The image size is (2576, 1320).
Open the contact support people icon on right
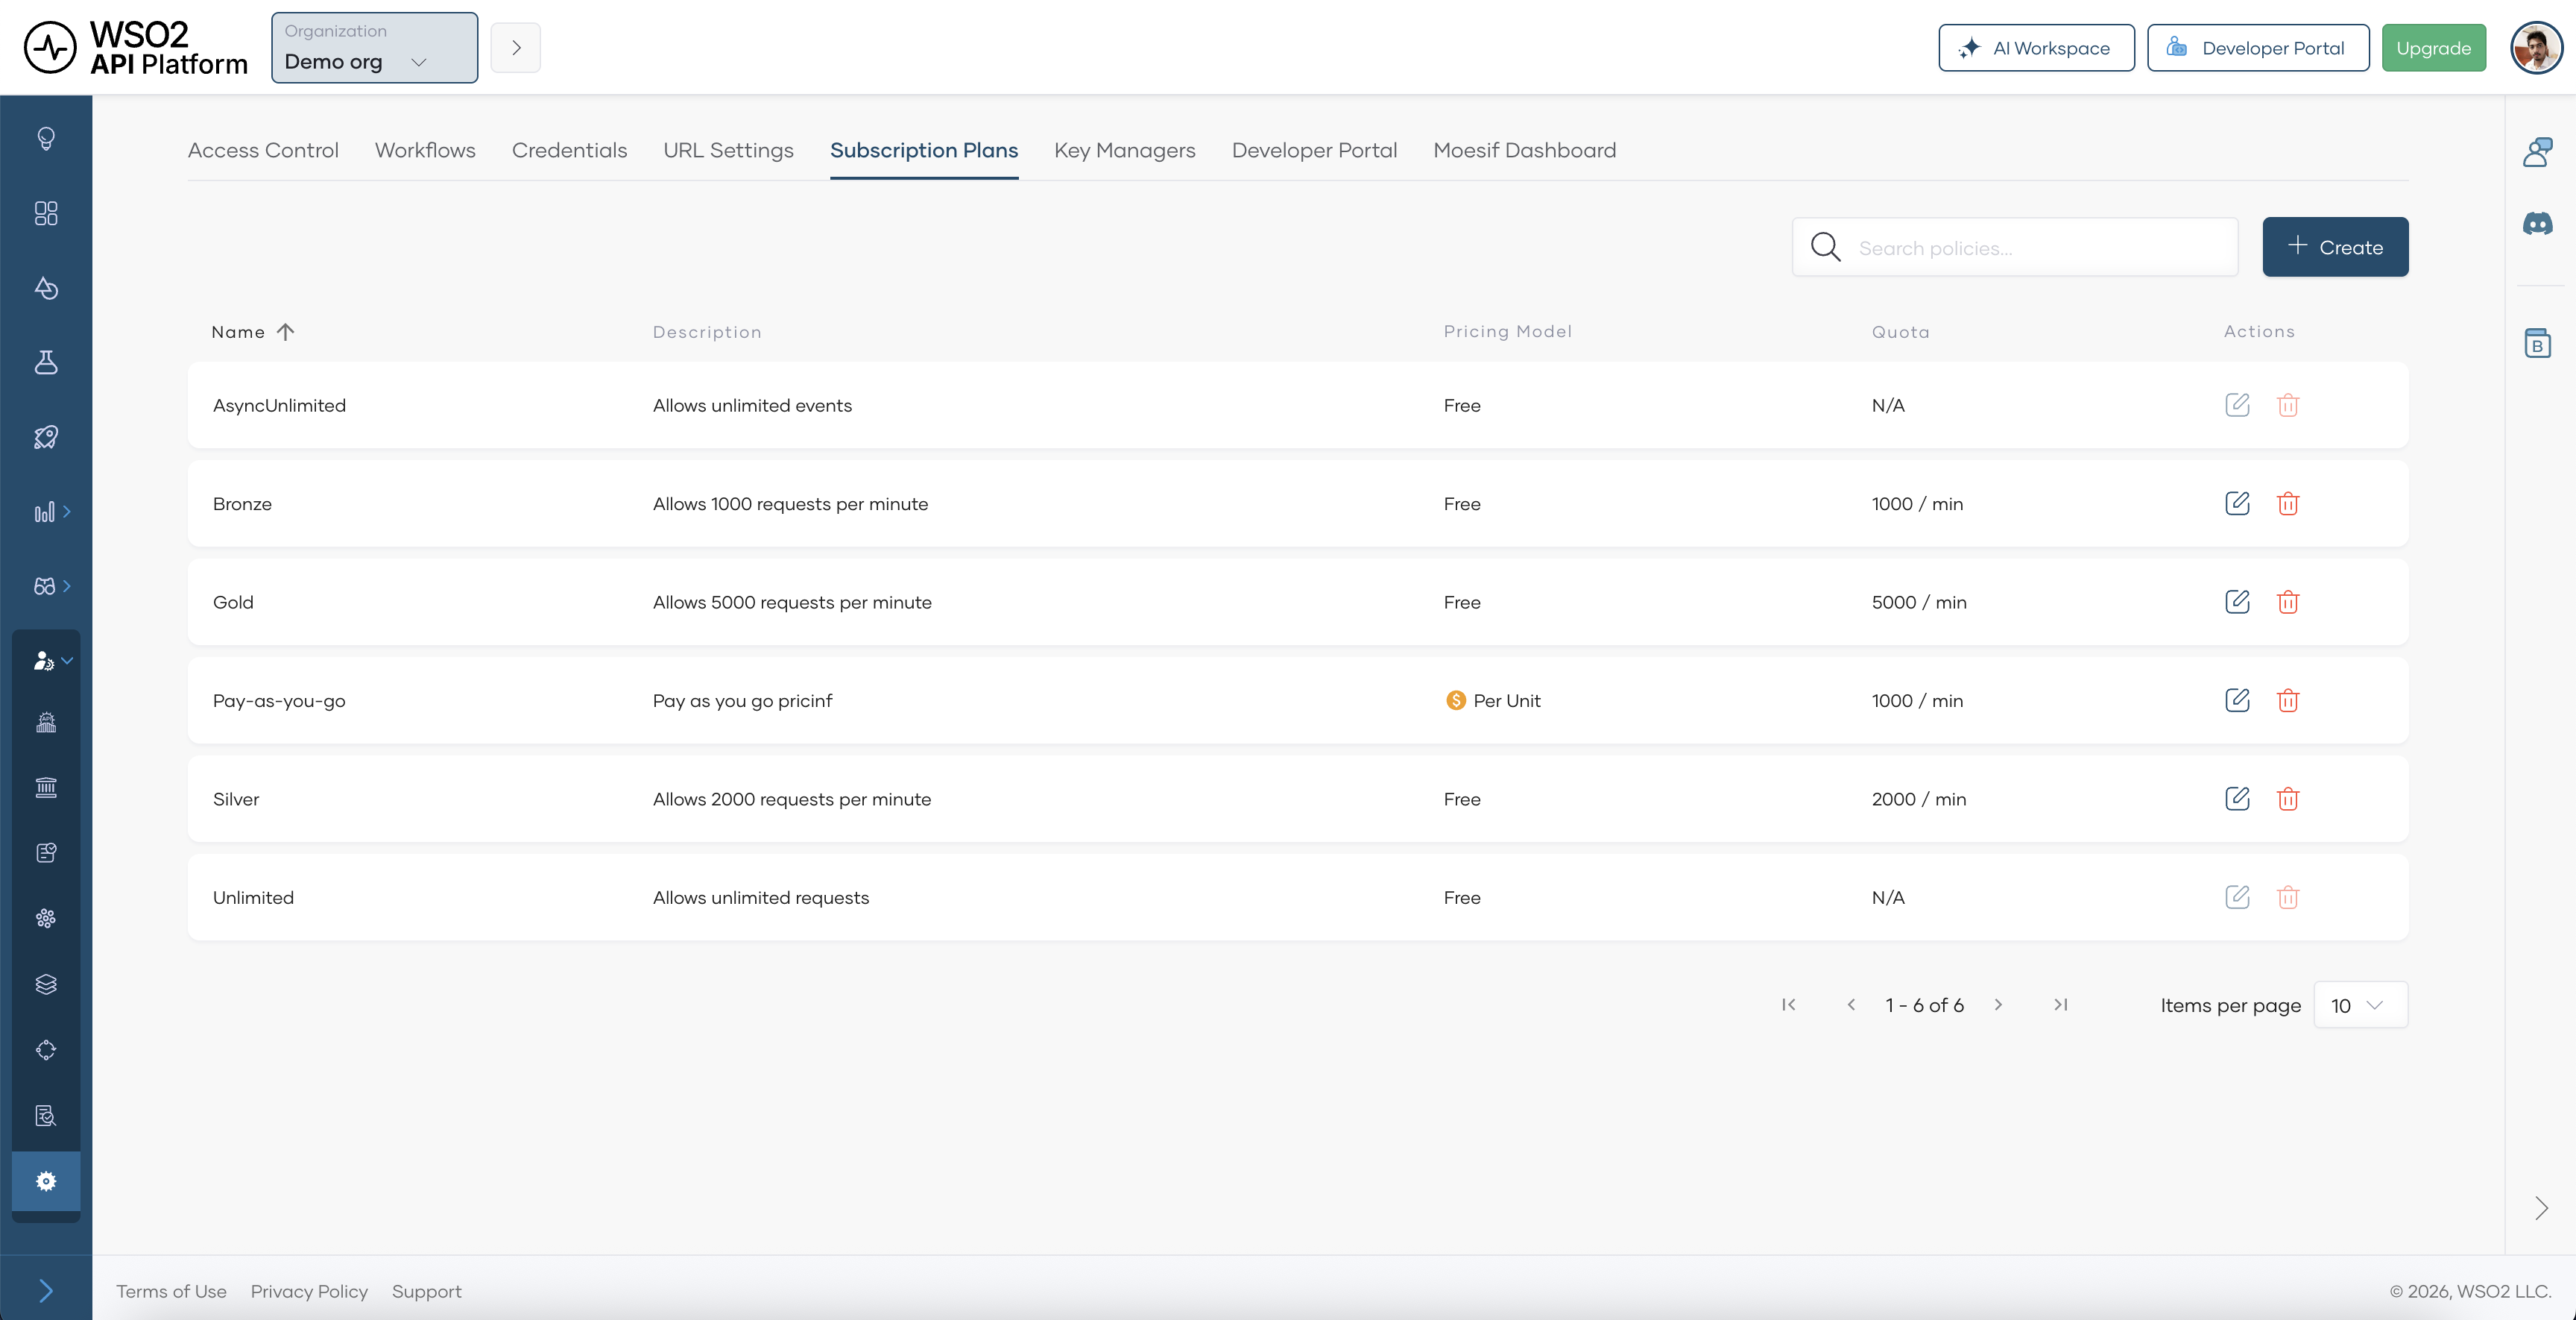2538,152
